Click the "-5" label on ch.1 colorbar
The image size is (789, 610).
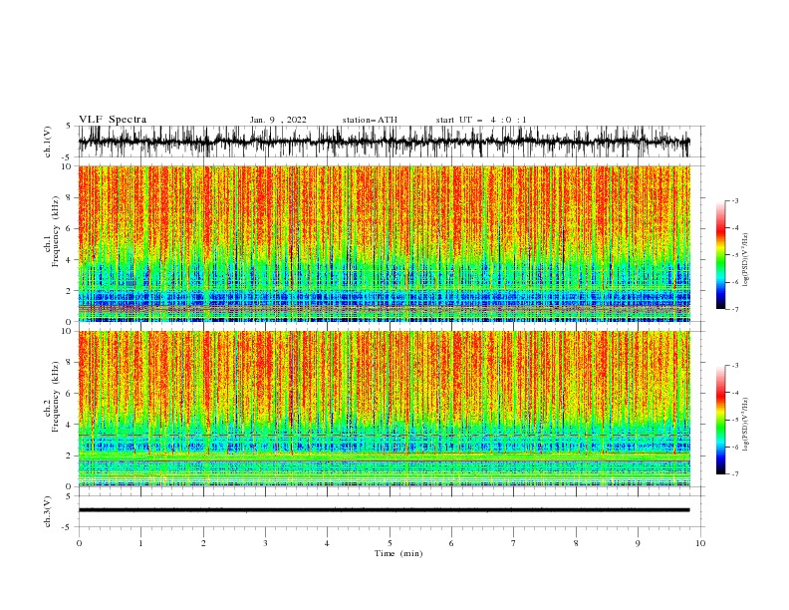pos(735,255)
